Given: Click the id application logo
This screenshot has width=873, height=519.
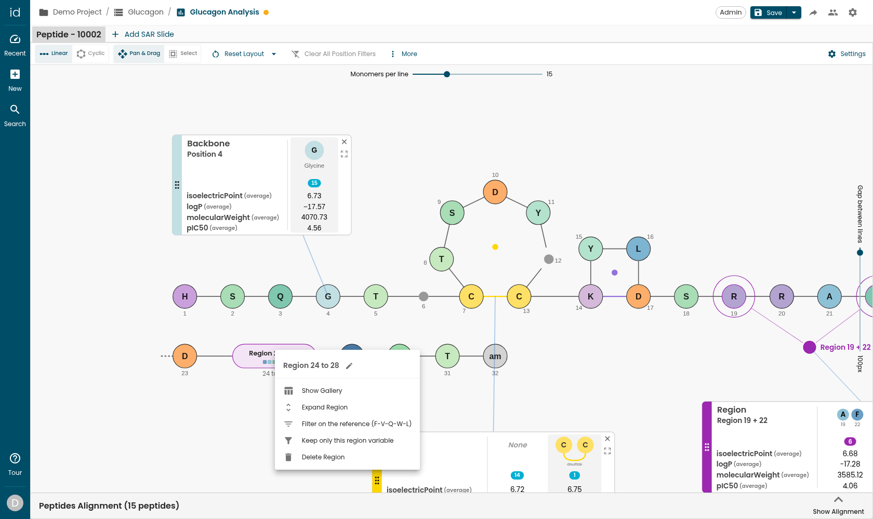Looking at the screenshot, I should point(15,12).
